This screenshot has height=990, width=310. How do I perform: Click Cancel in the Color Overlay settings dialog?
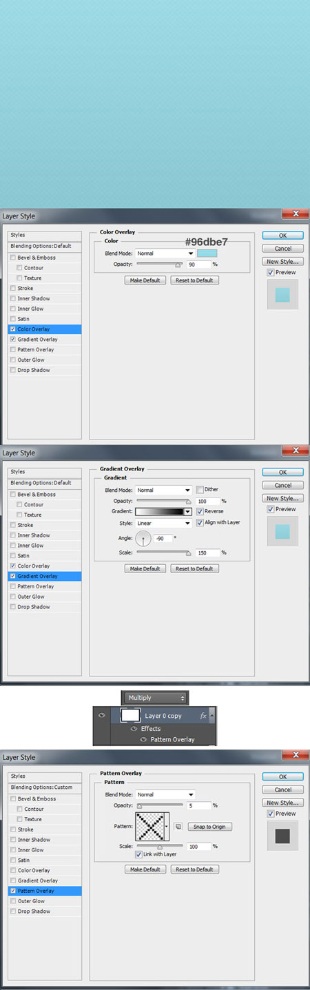[x=282, y=249]
